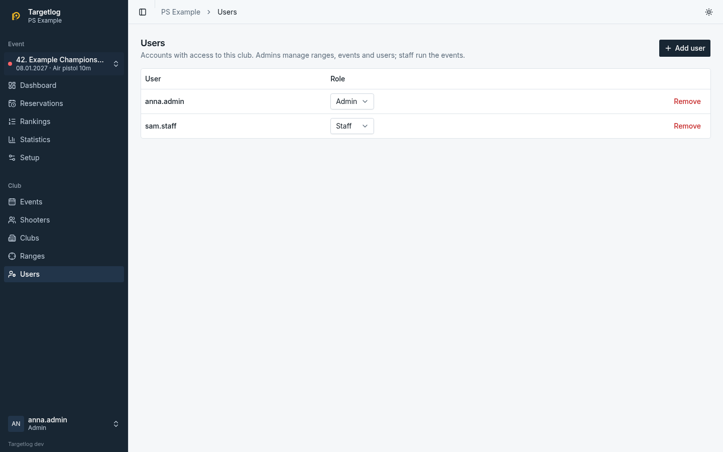Navigate to club Events
This screenshot has height=452, width=723.
pos(64,202)
